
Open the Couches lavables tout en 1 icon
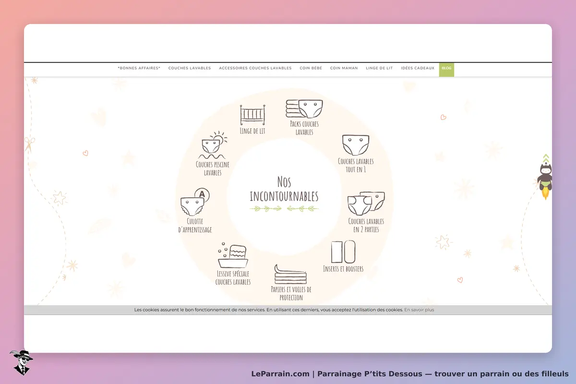pos(356,145)
